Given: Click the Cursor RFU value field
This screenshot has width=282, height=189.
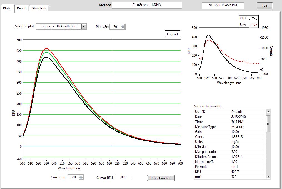Looking at the screenshot, I should point(123,177).
